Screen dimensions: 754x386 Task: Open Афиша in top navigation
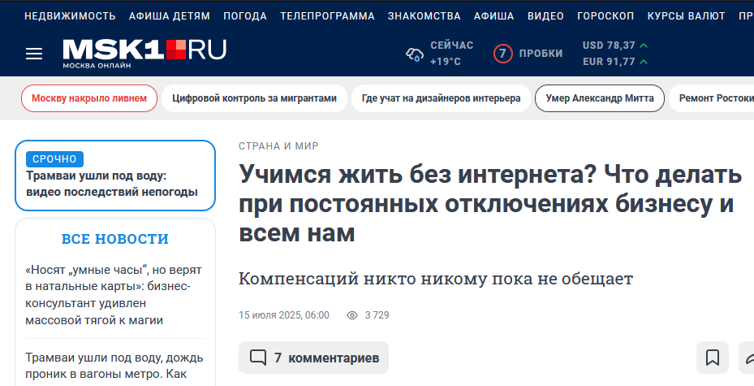click(493, 16)
